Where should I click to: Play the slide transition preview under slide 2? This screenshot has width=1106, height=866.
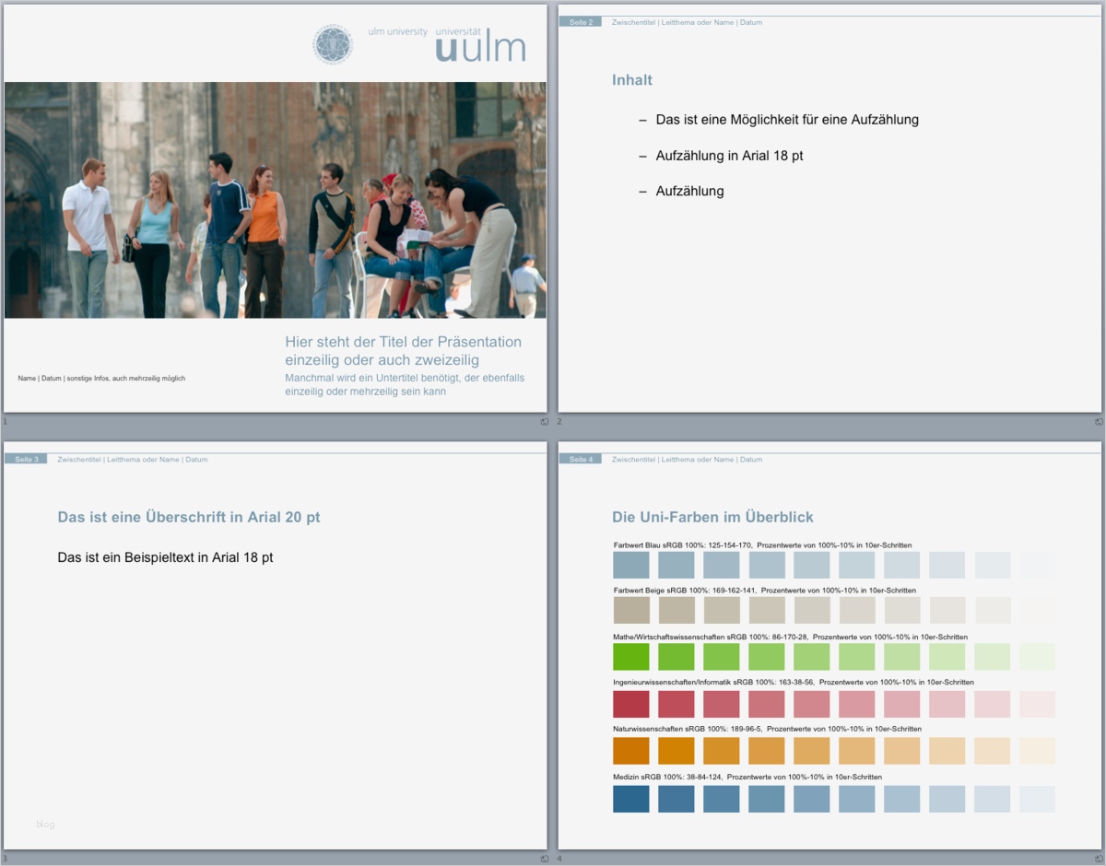[x=1097, y=421]
